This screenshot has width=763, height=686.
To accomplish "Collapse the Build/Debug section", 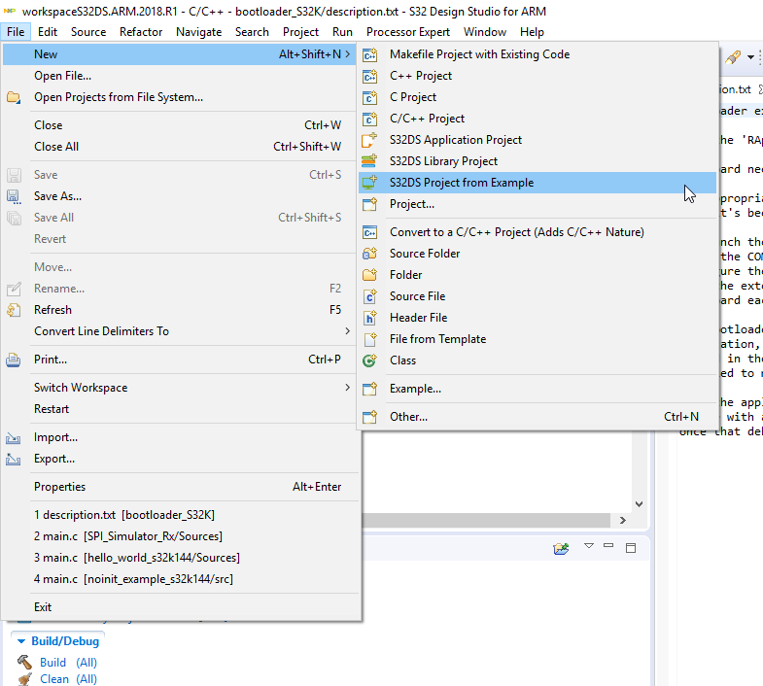I will (21, 641).
